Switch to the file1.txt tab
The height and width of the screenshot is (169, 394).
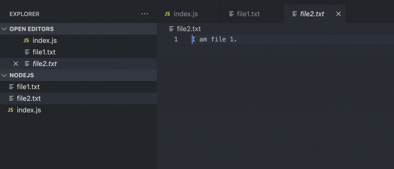[248, 14]
